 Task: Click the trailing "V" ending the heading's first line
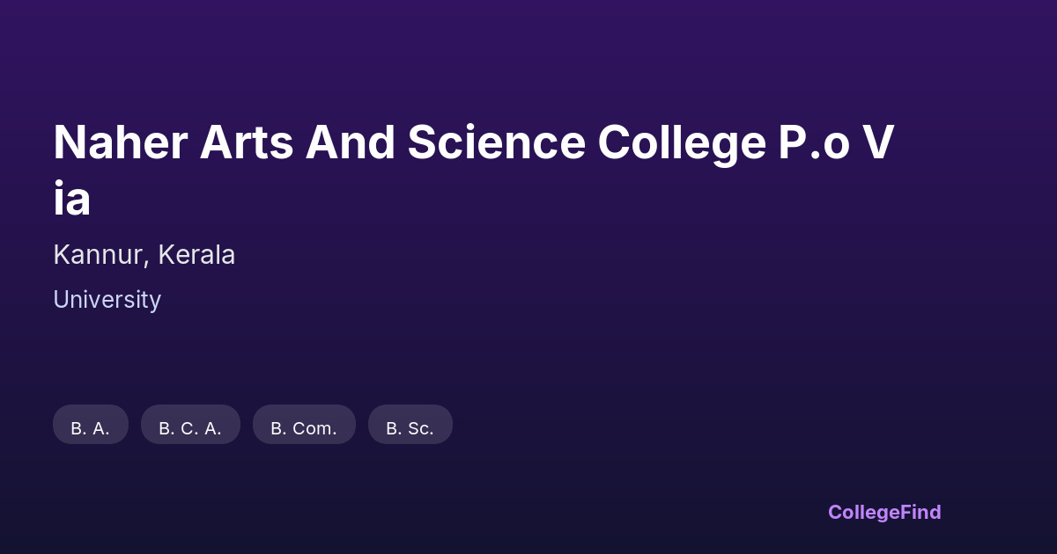pos(877,143)
